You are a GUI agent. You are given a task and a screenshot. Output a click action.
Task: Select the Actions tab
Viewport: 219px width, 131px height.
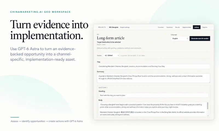click(x=197, y=27)
